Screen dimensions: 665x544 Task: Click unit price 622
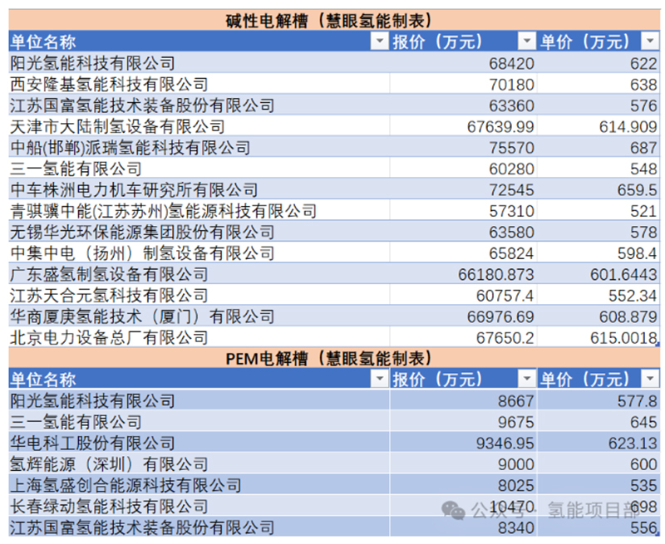[x=643, y=64]
